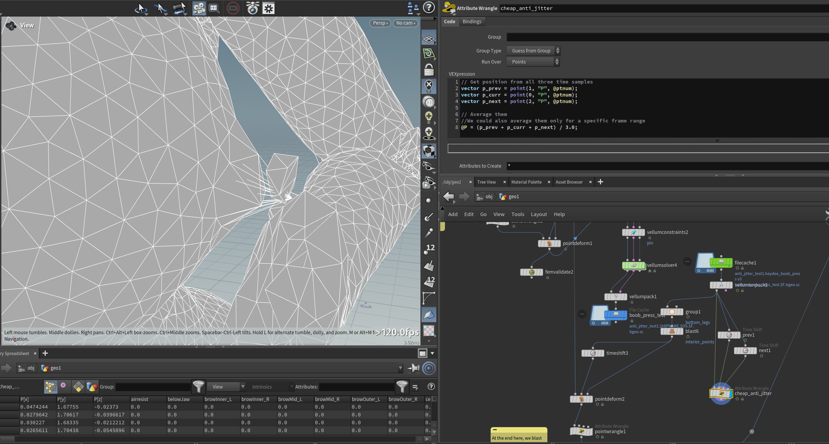Open the Tree View tab
Image resolution: width=829 pixels, height=444 pixels.
click(x=486, y=182)
